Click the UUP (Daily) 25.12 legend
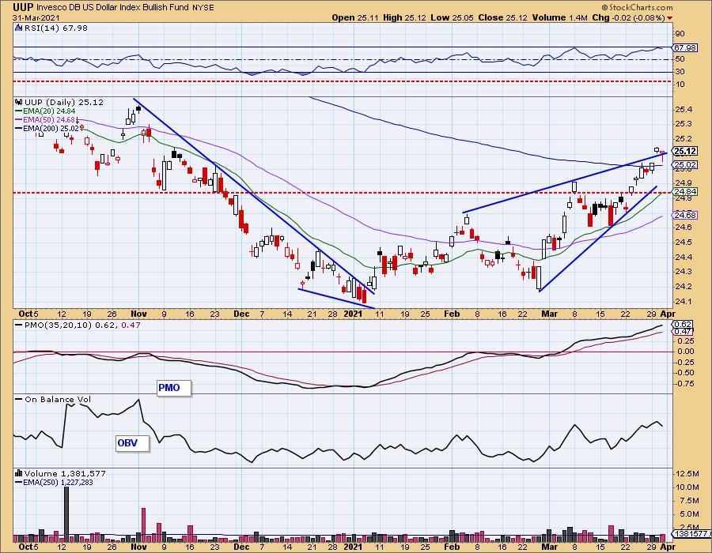The width and height of the screenshot is (712, 553). point(64,103)
